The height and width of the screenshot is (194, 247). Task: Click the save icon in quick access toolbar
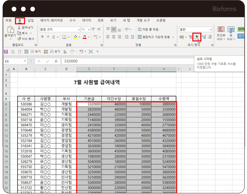point(6,52)
